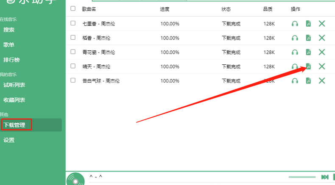Delete 青花瓷 with the X icon
Image resolution: width=335 pixels, height=185 pixels.
click(322, 52)
